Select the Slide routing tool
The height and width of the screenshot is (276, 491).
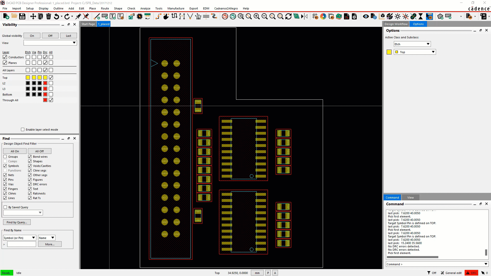pyautogui.click(x=166, y=16)
